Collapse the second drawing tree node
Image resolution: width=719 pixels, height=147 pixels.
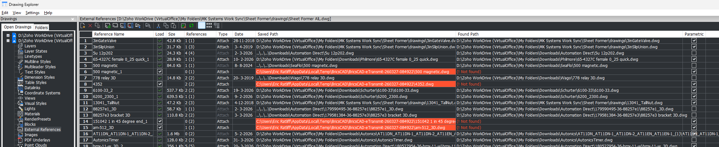[x=8, y=41]
